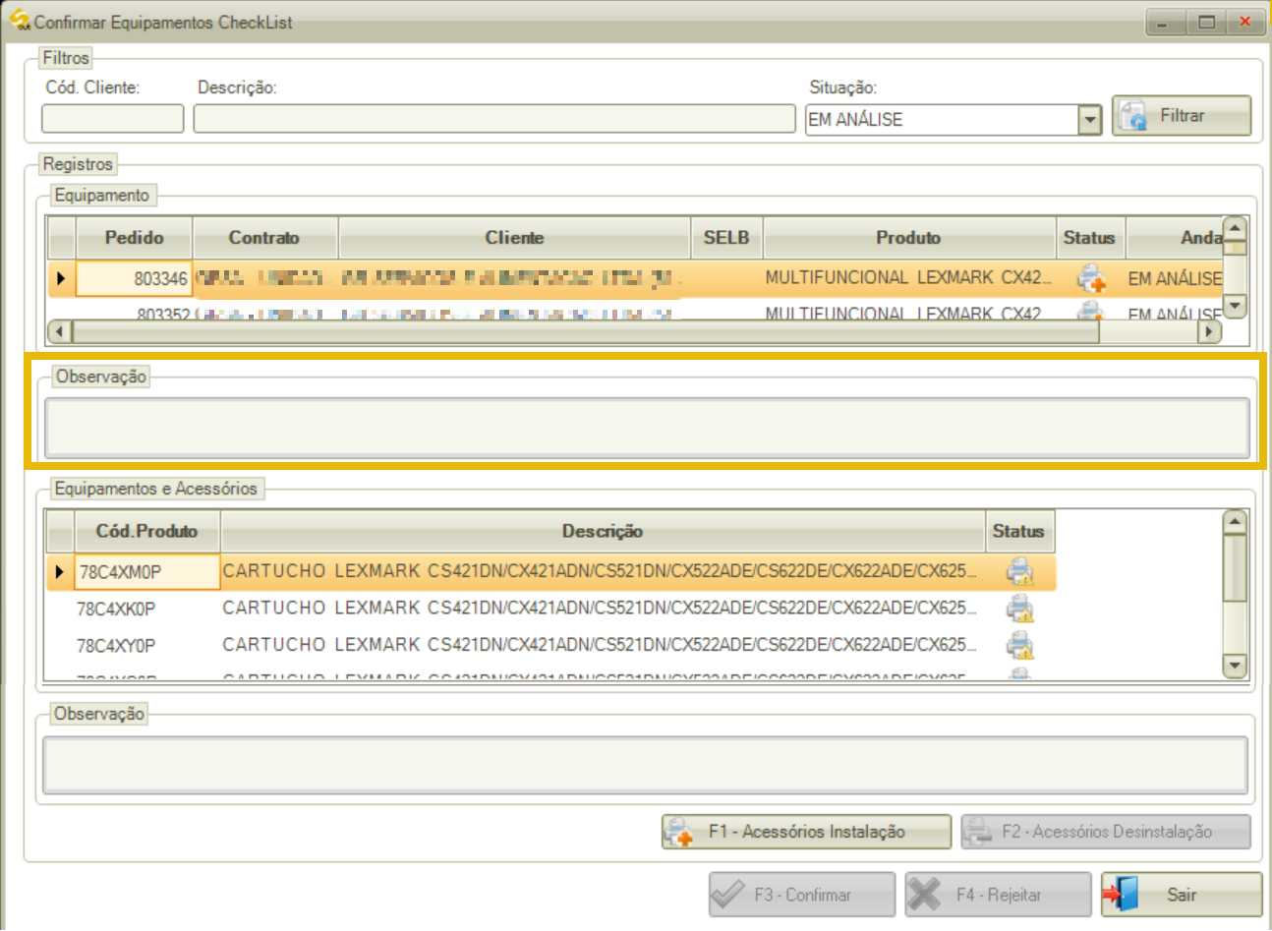Click the Cód. Cliente input field
Screen dimensions: 1272x931
pyautogui.click(x=112, y=118)
